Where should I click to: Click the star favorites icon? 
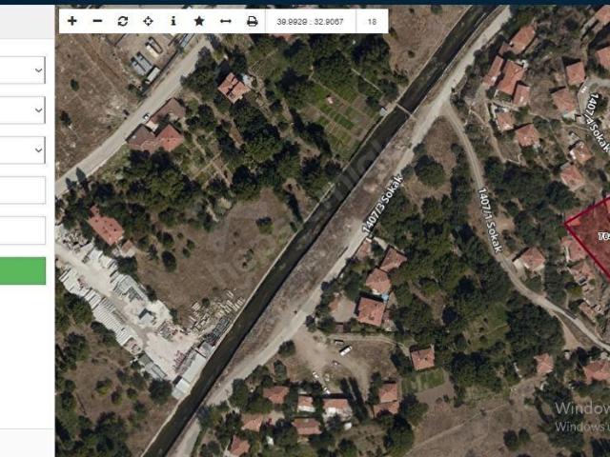(199, 21)
